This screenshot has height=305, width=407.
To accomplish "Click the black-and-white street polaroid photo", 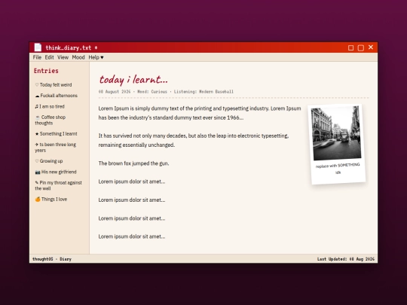I will click(x=336, y=133).
